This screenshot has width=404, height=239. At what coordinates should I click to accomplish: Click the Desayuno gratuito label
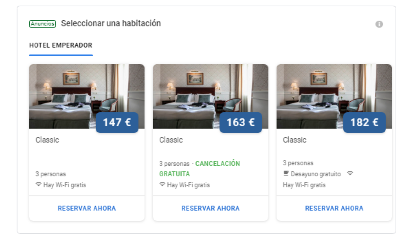[x=316, y=174]
